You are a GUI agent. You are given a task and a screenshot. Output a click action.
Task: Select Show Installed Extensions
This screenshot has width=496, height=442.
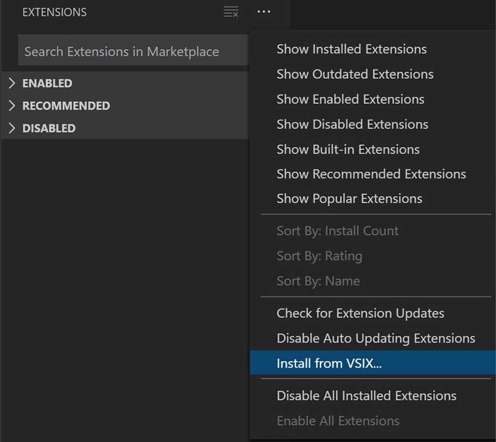pyautogui.click(x=373, y=49)
